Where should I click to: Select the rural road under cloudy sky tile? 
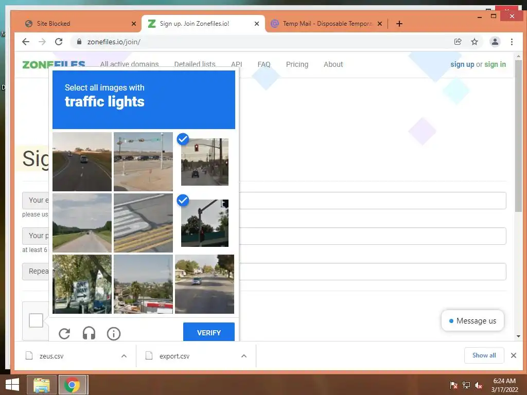(x=82, y=223)
